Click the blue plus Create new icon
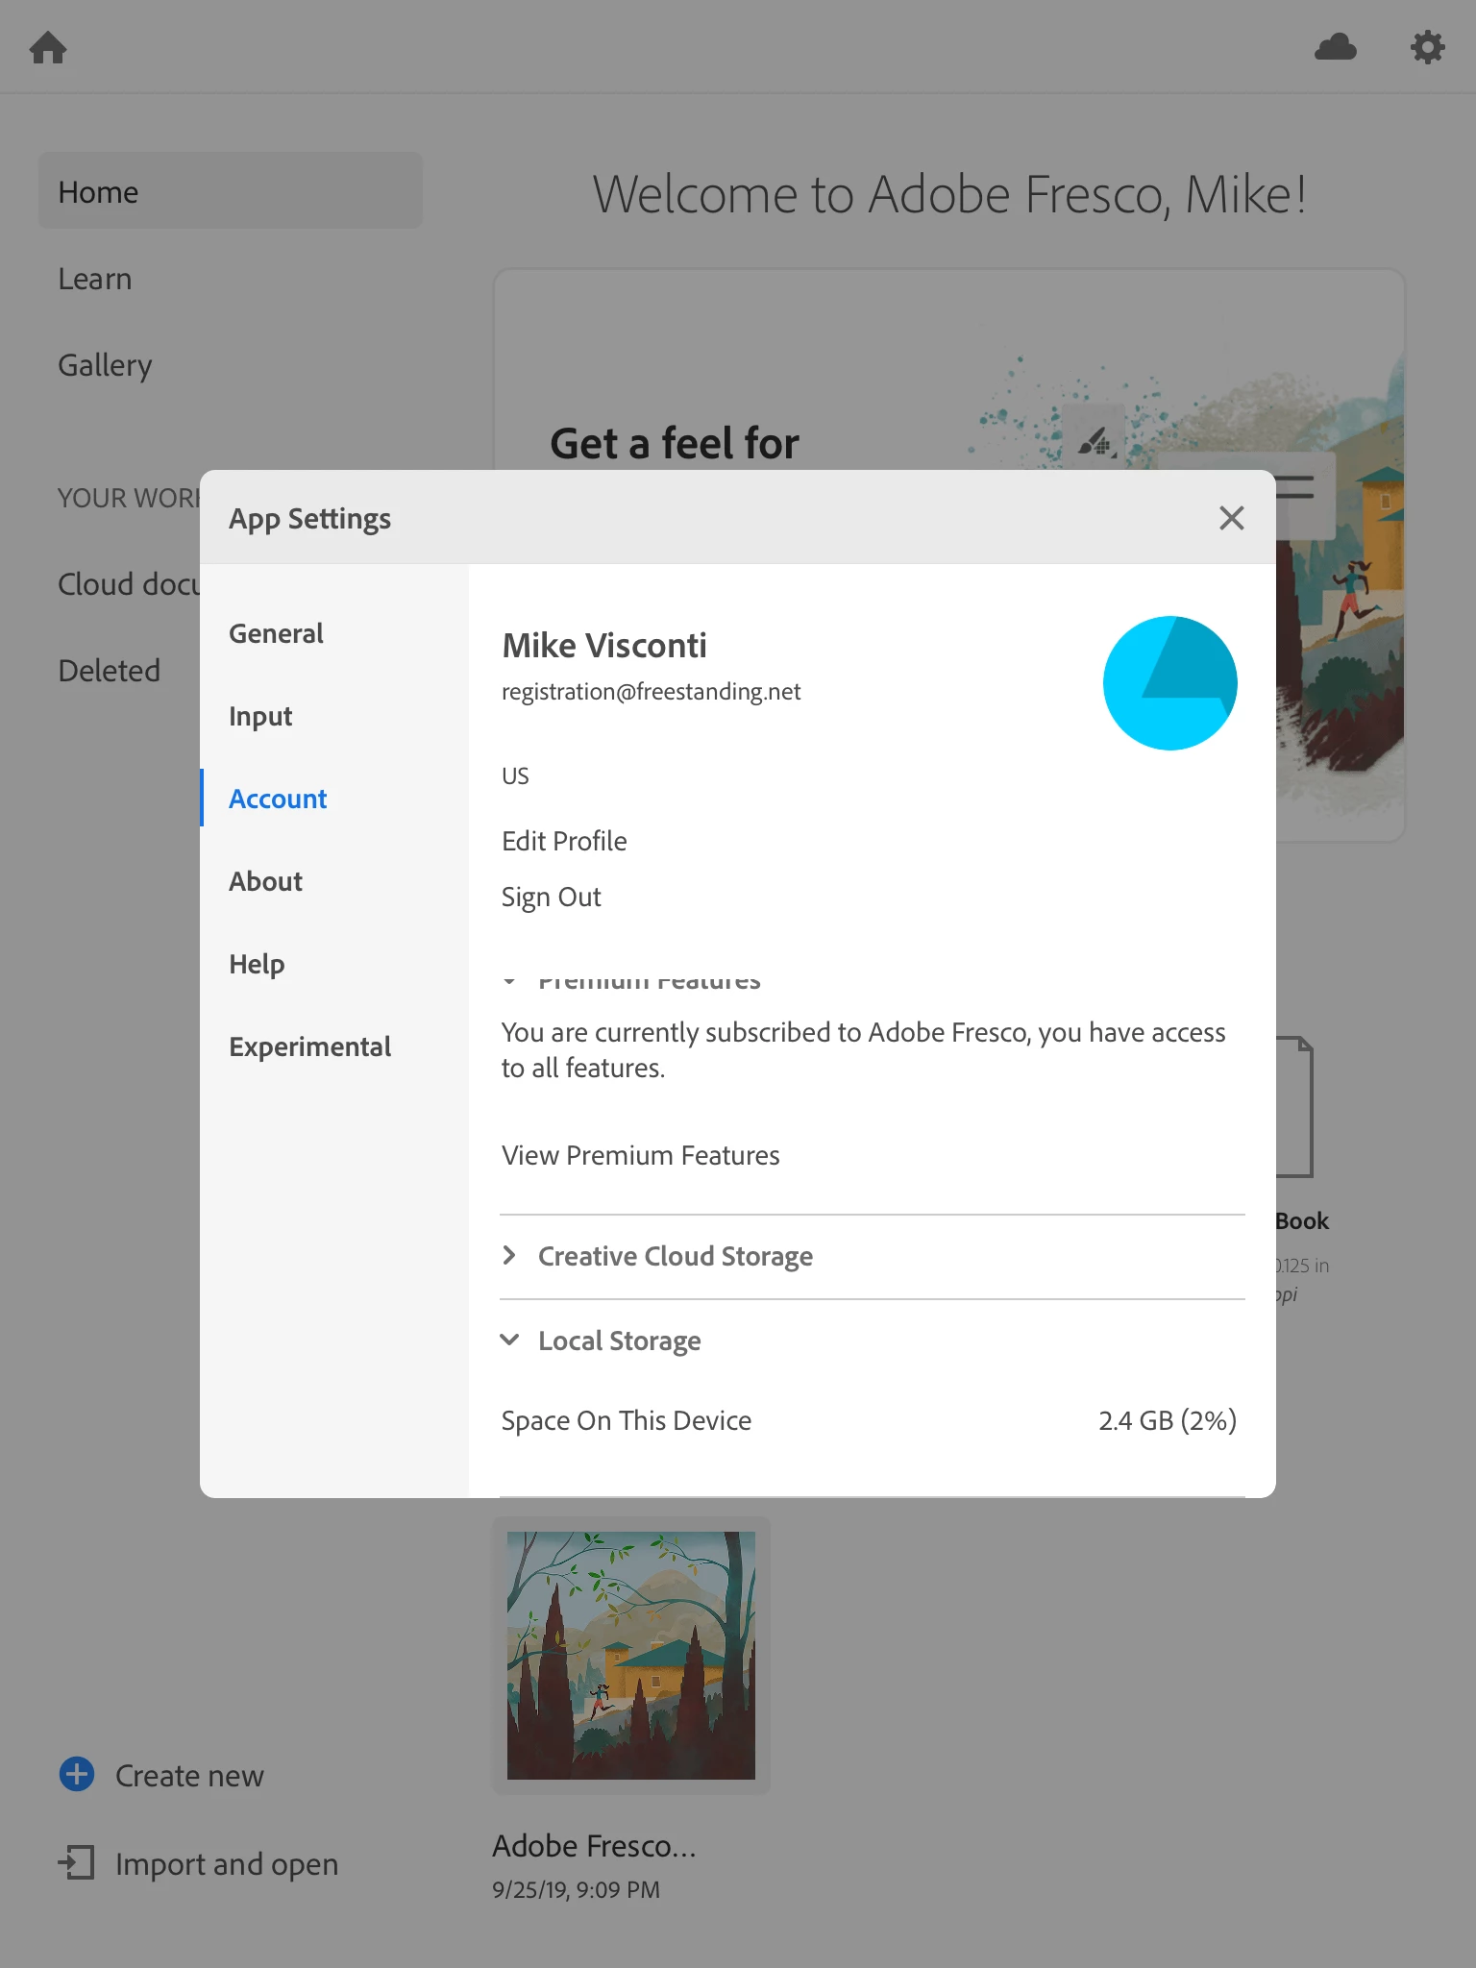1476x1968 pixels. [x=77, y=1774]
